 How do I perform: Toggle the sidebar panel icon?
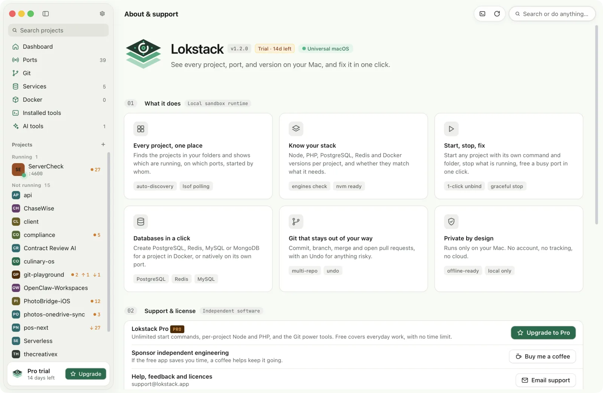click(46, 14)
